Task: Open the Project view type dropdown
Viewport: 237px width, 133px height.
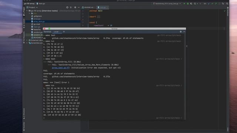Action: (x=32, y=7)
